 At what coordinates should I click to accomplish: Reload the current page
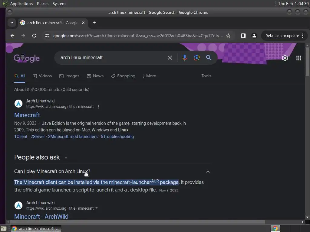click(34, 36)
